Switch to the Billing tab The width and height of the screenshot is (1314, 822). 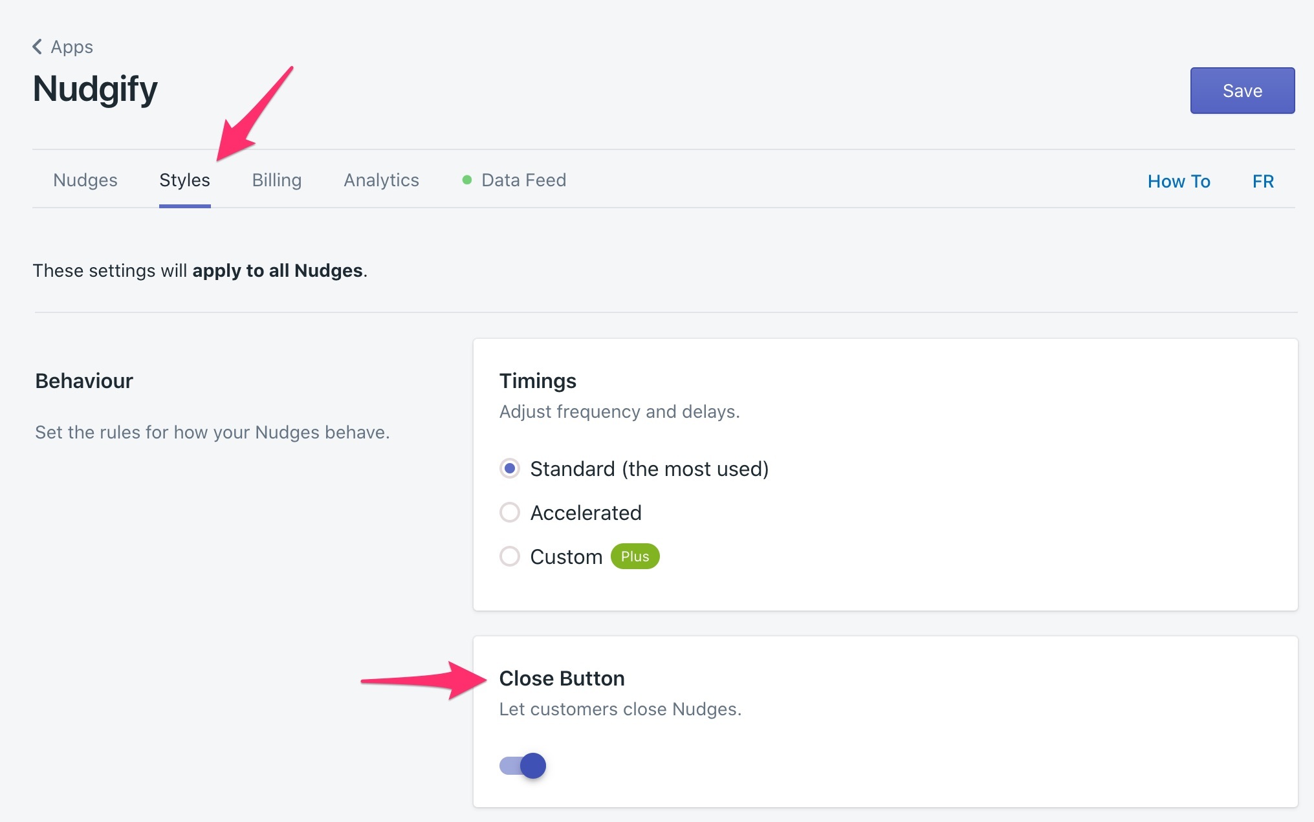pyautogui.click(x=276, y=179)
